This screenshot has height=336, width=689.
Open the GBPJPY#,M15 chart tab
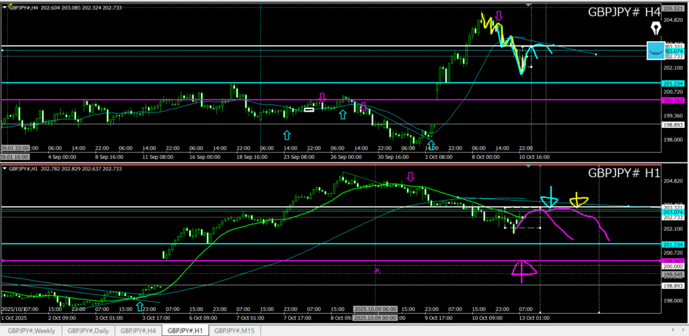[236, 331]
